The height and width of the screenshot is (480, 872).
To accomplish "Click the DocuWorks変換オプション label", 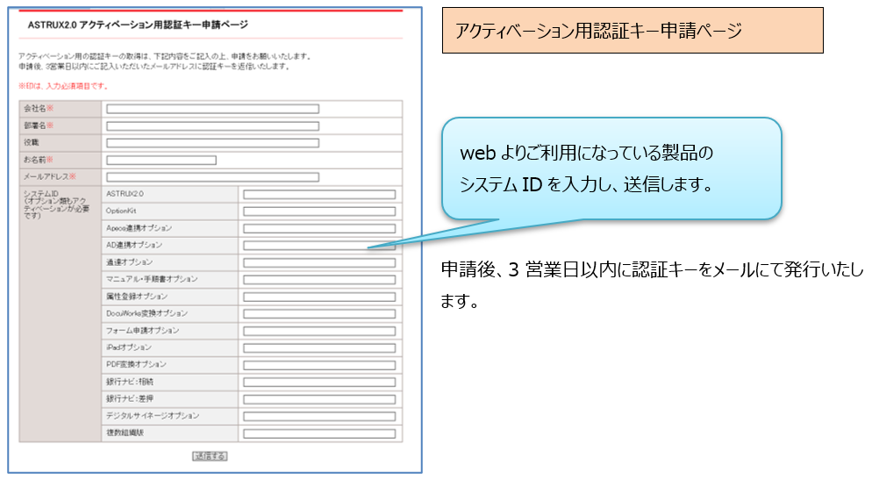I will (x=147, y=313).
